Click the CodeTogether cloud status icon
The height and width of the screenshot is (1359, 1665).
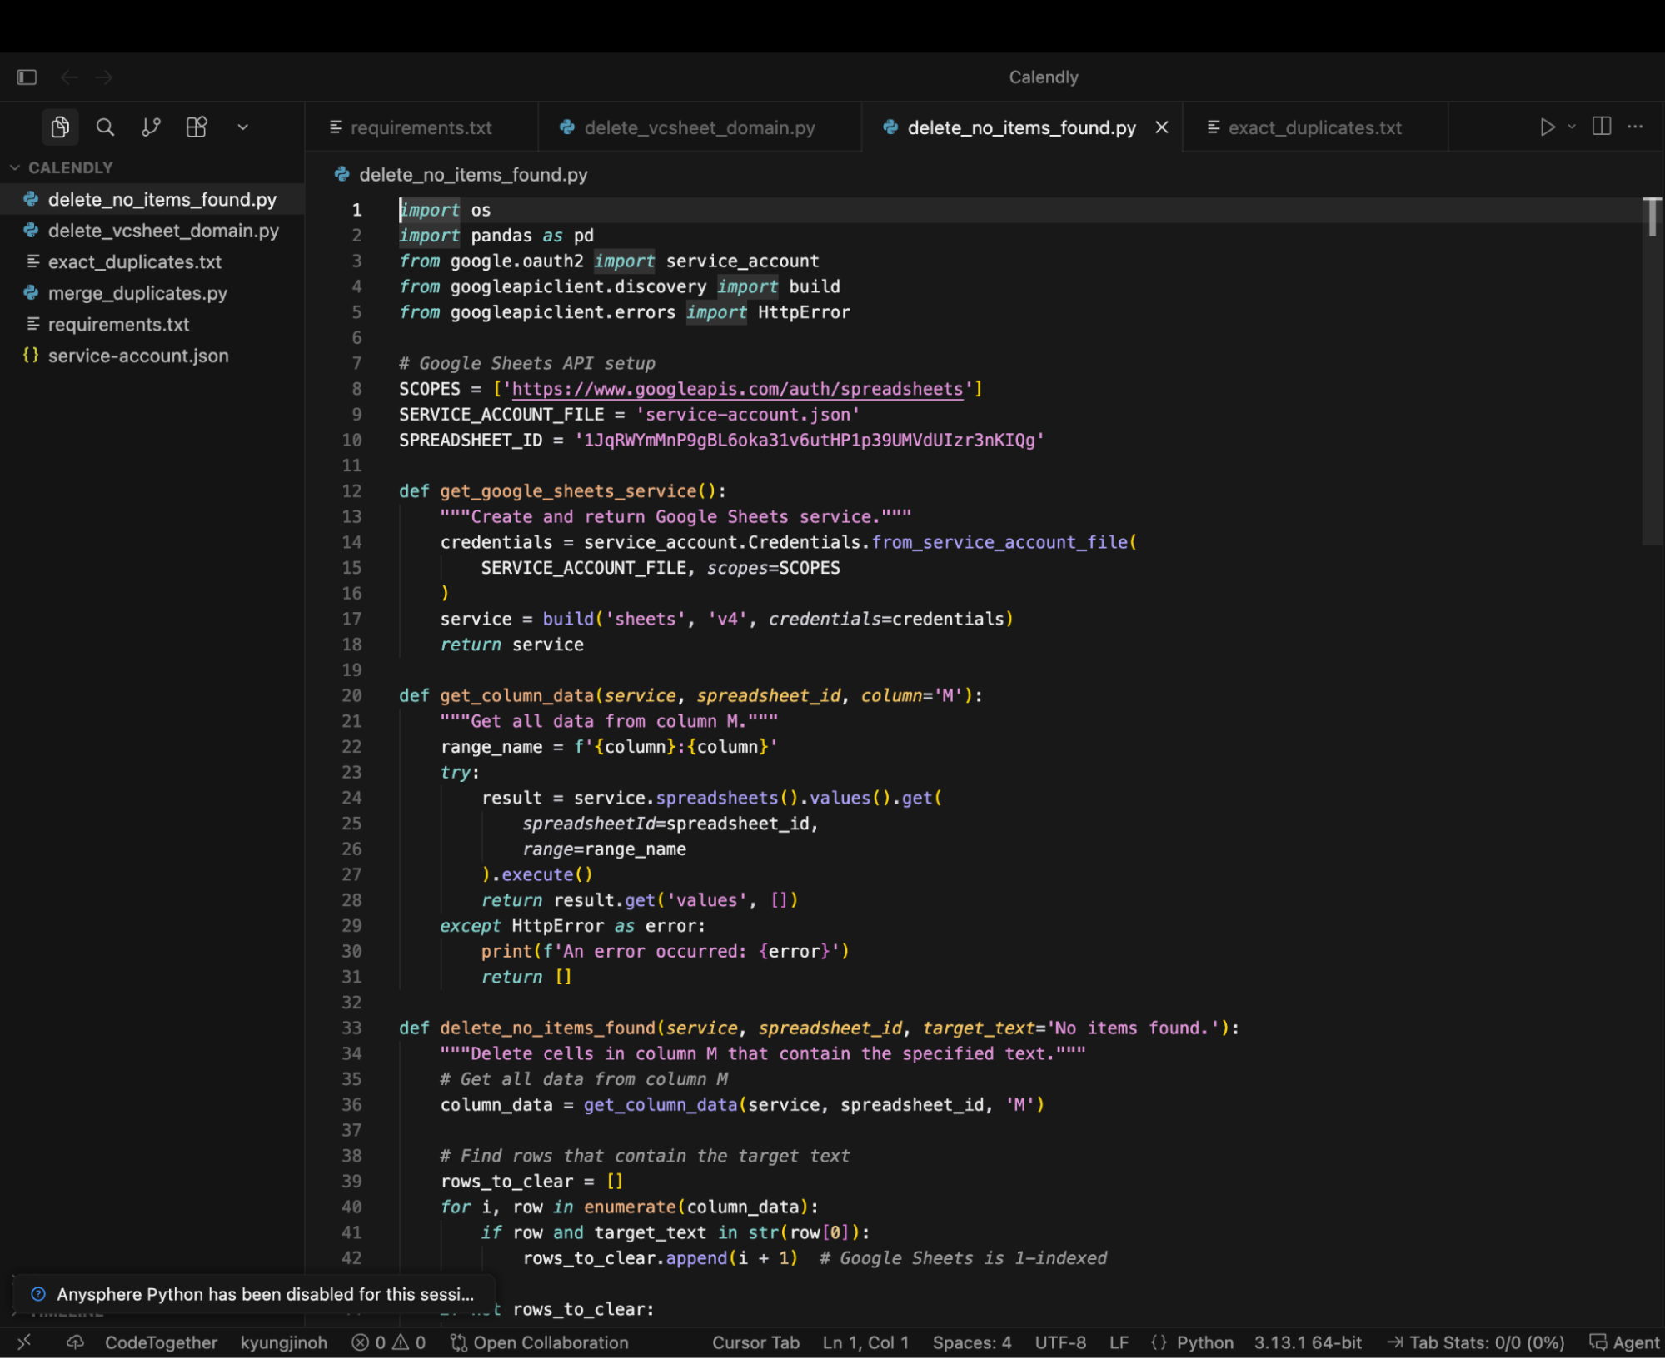coord(76,1342)
